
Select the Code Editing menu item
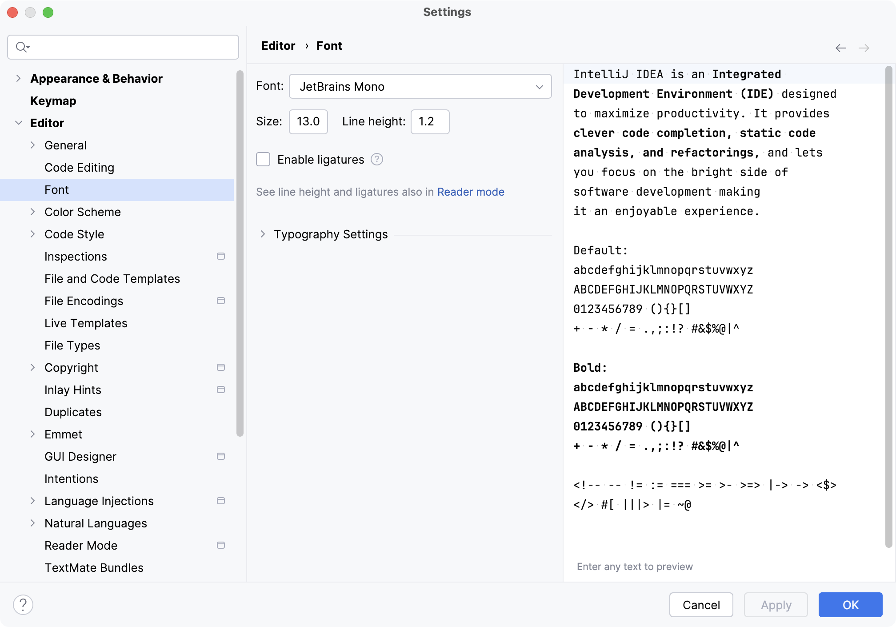pos(79,167)
